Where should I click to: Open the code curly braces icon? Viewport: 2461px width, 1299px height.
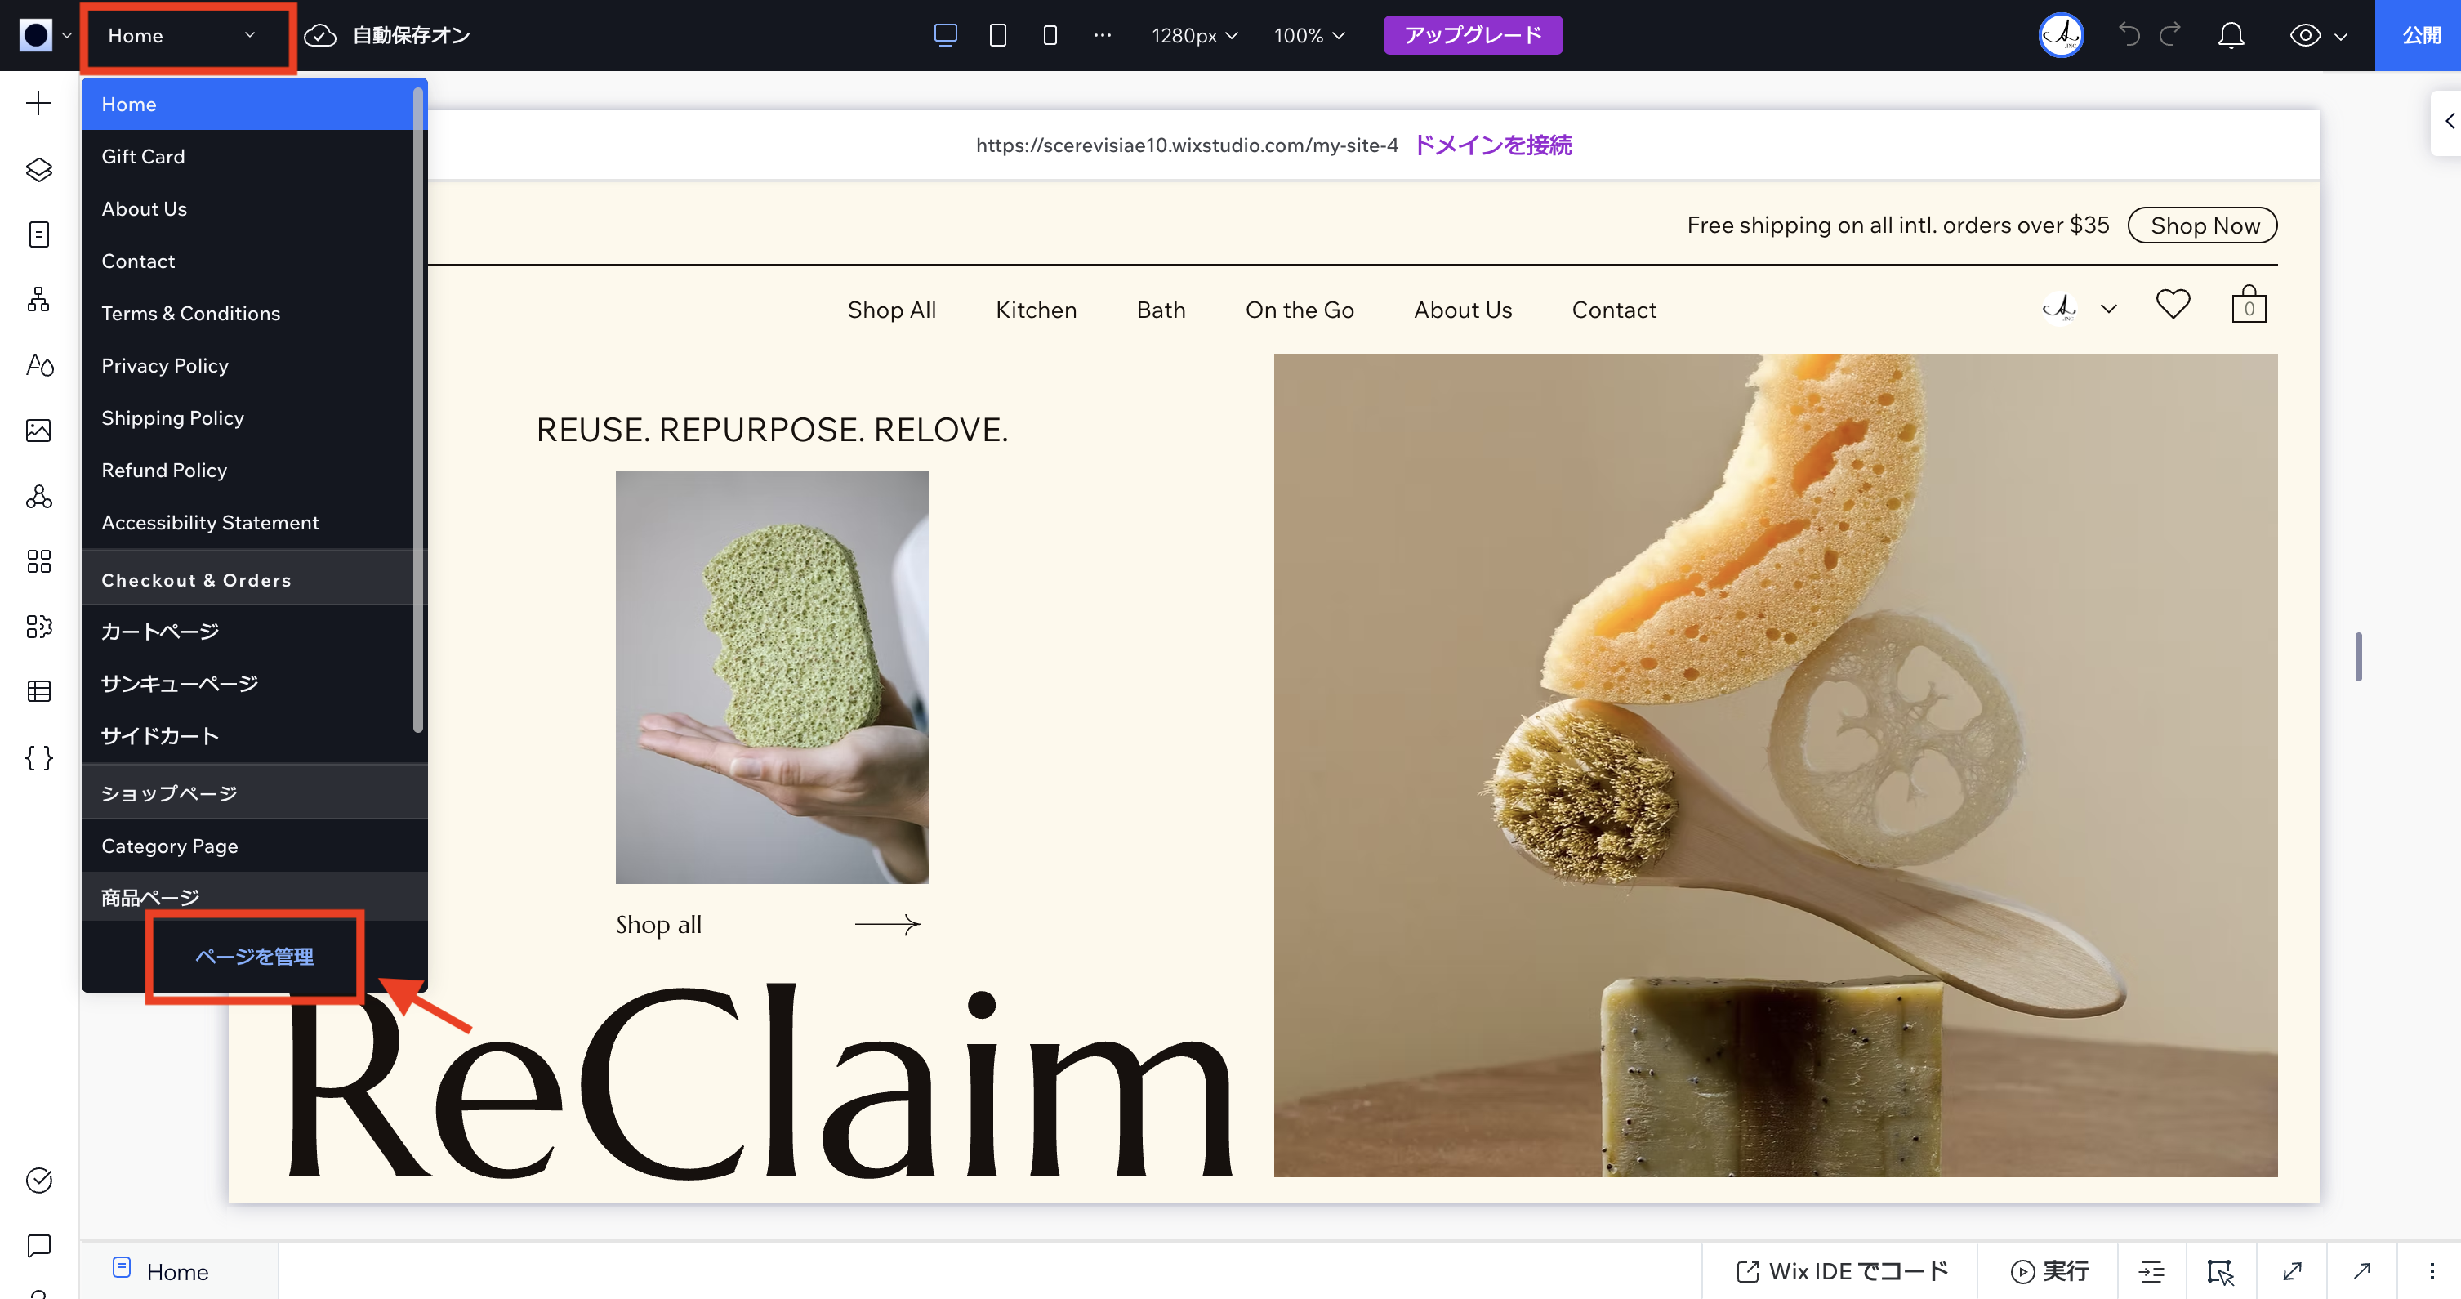coord(38,758)
